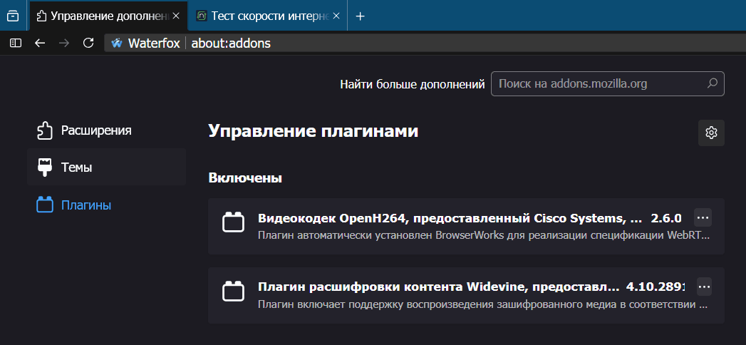Open the more options menu for Widevine
The width and height of the screenshot is (746, 345).
point(704,287)
